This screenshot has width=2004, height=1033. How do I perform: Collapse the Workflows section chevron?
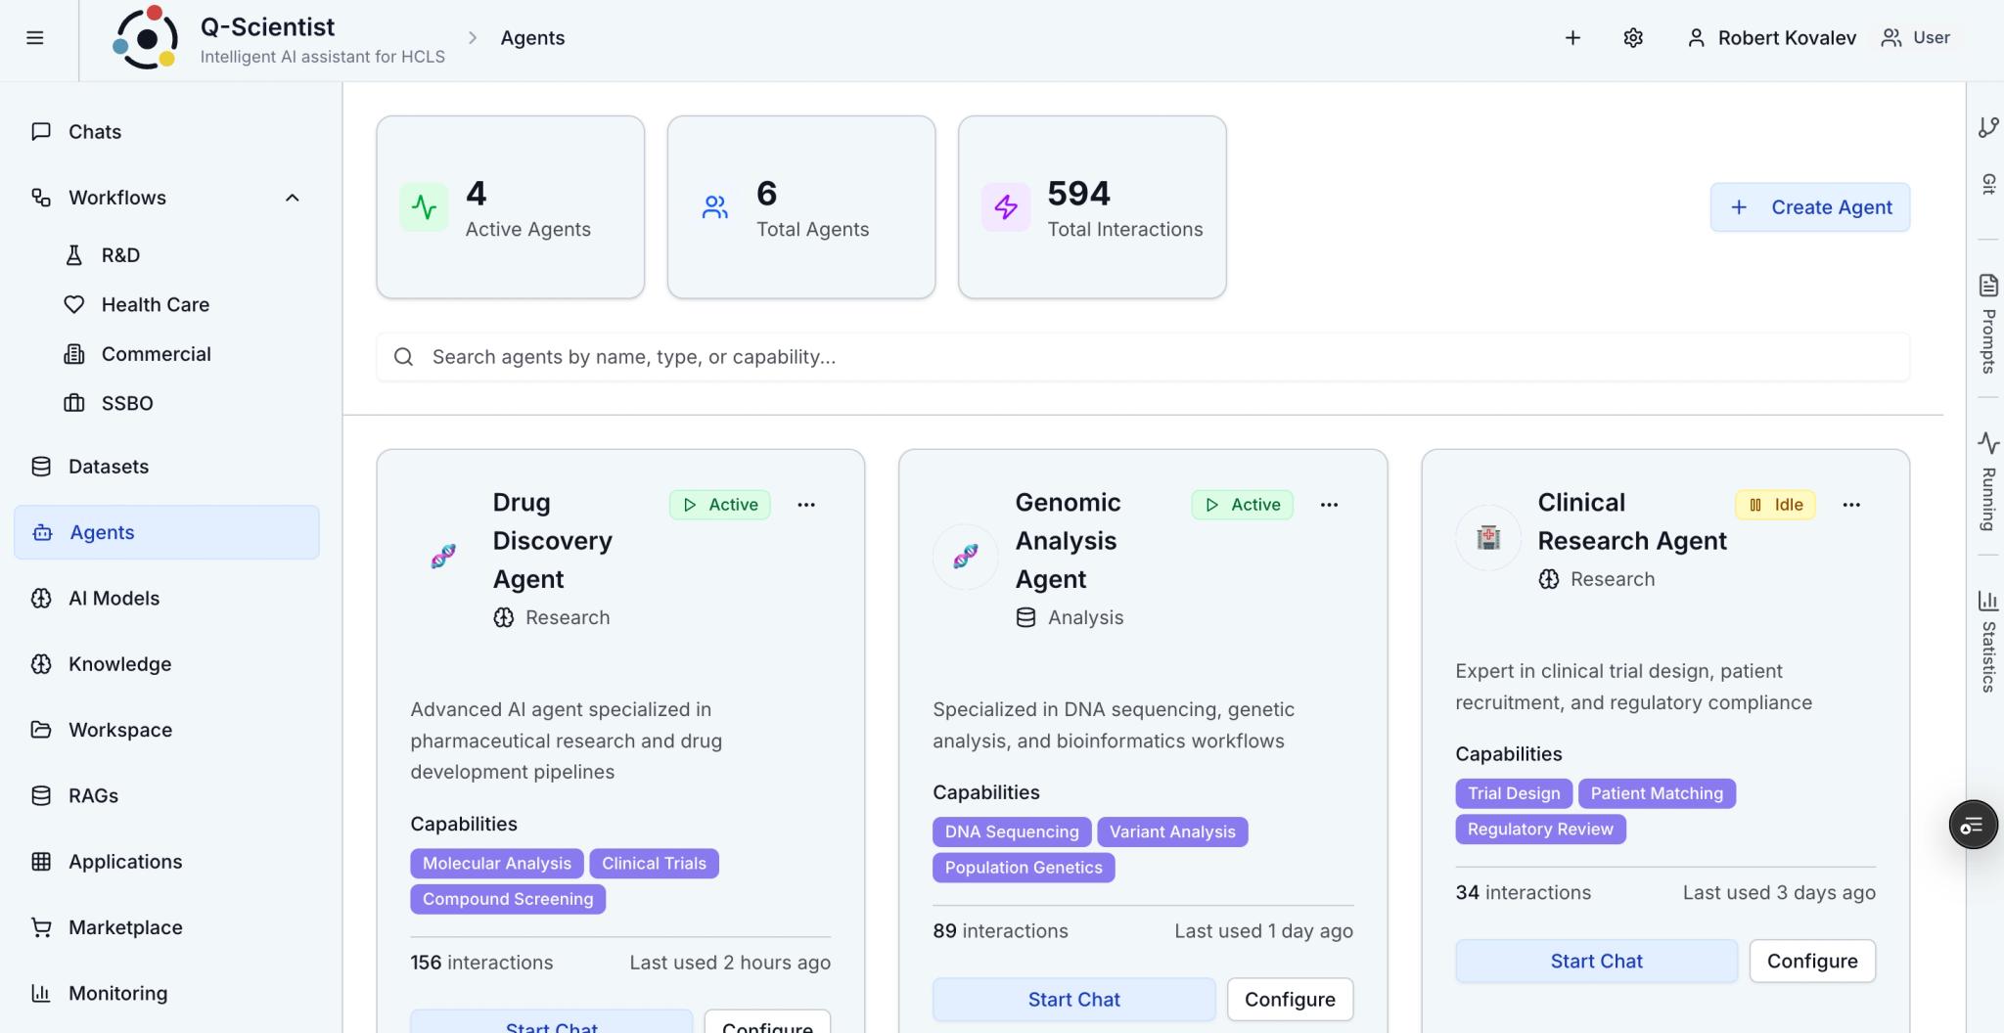tap(291, 198)
